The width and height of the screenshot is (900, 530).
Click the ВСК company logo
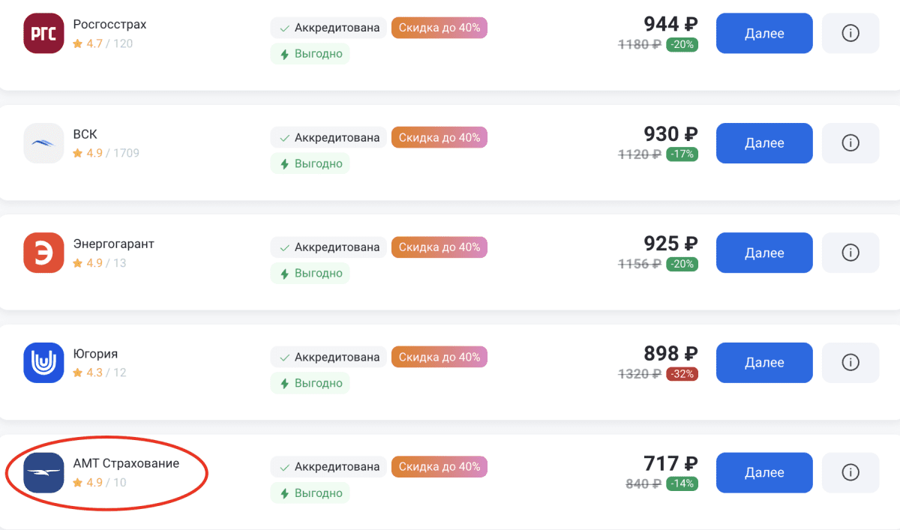click(x=43, y=143)
